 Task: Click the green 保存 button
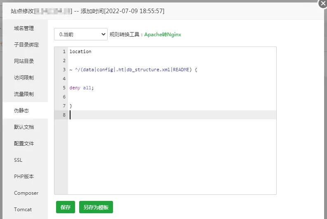[66, 207]
